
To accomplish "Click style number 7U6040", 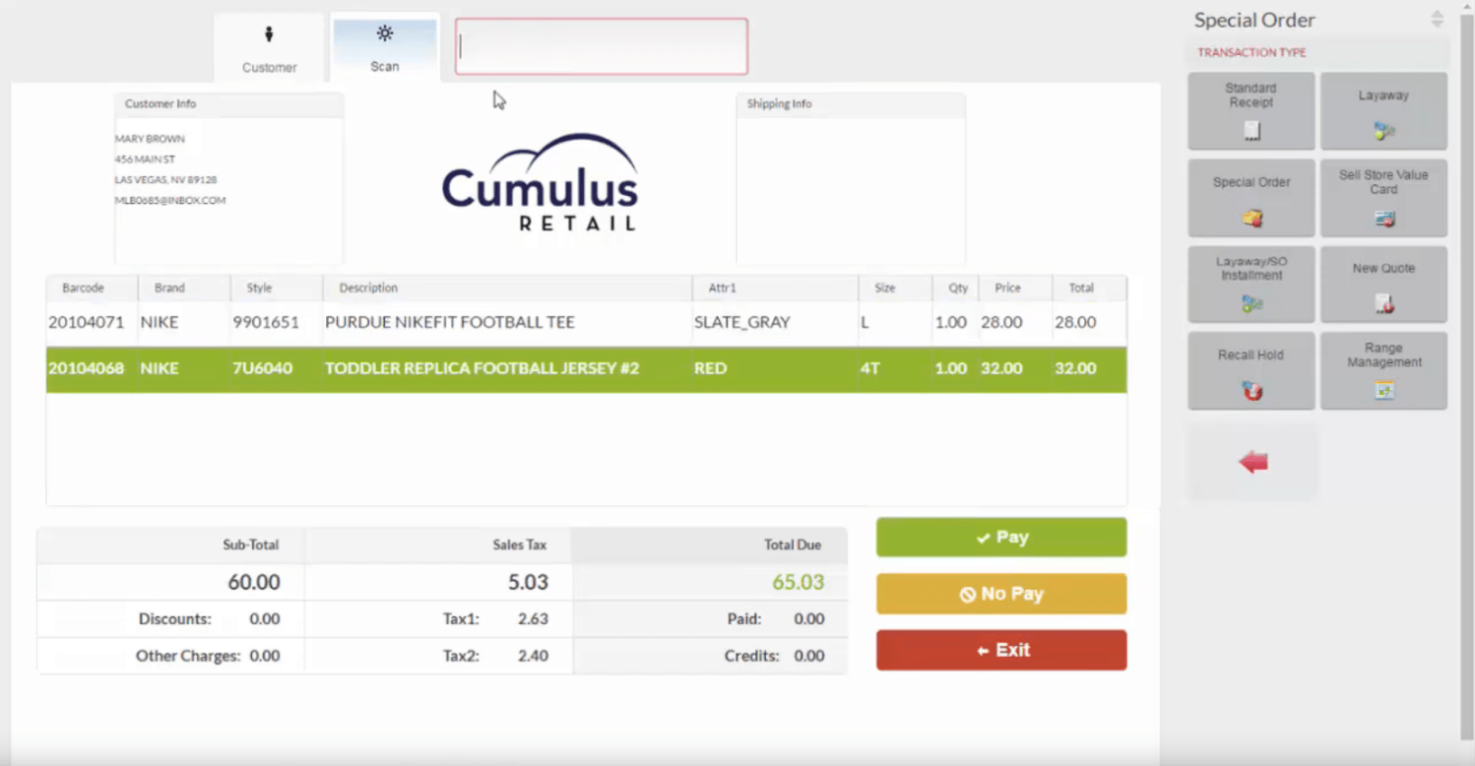I will click(262, 368).
